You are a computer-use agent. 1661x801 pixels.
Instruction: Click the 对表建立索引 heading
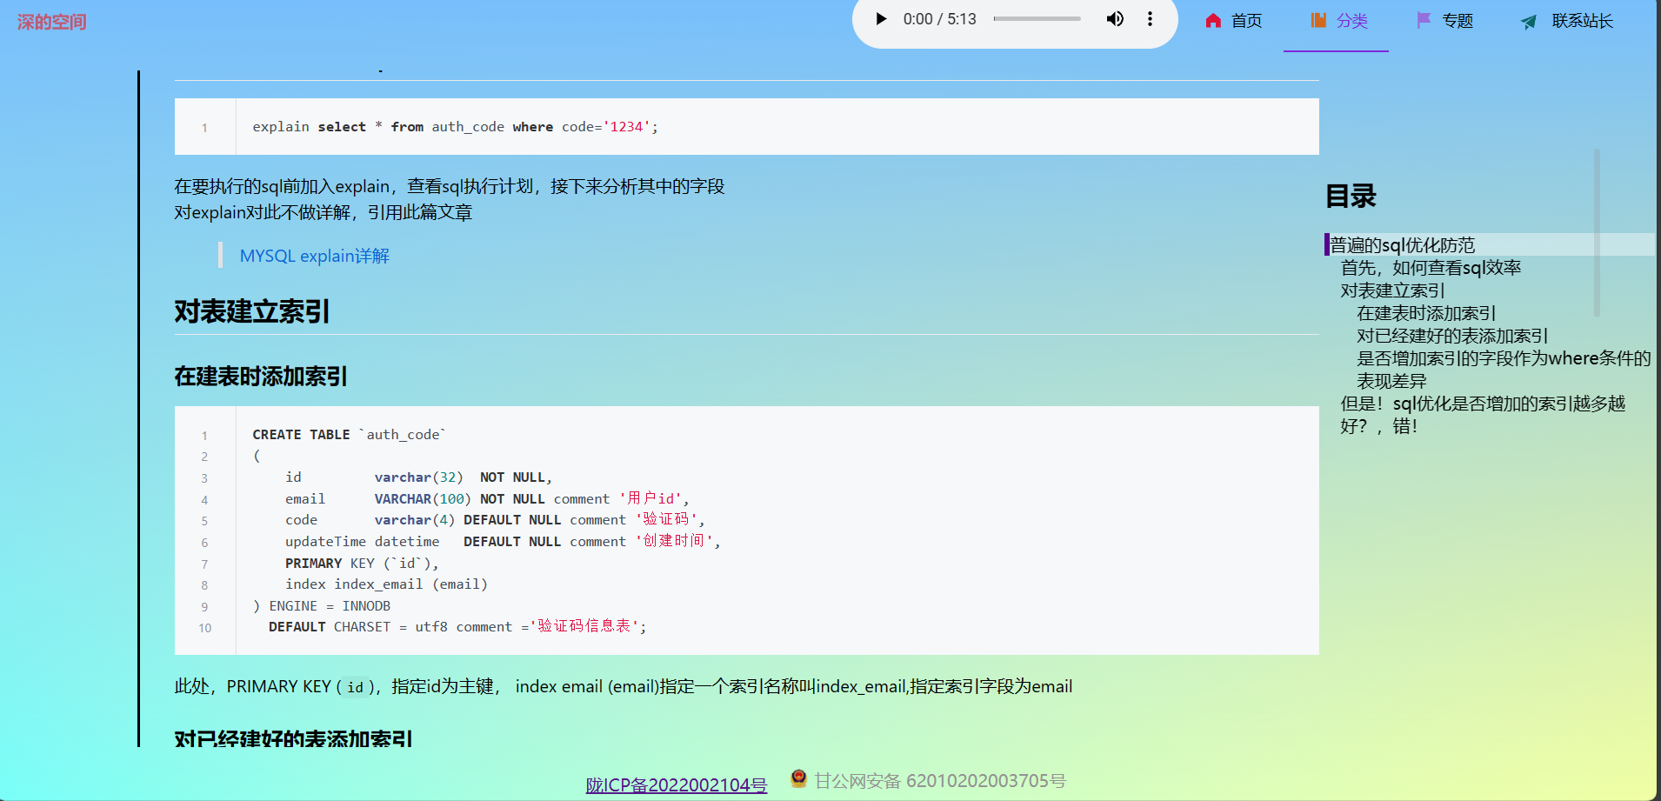coord(252,311)
